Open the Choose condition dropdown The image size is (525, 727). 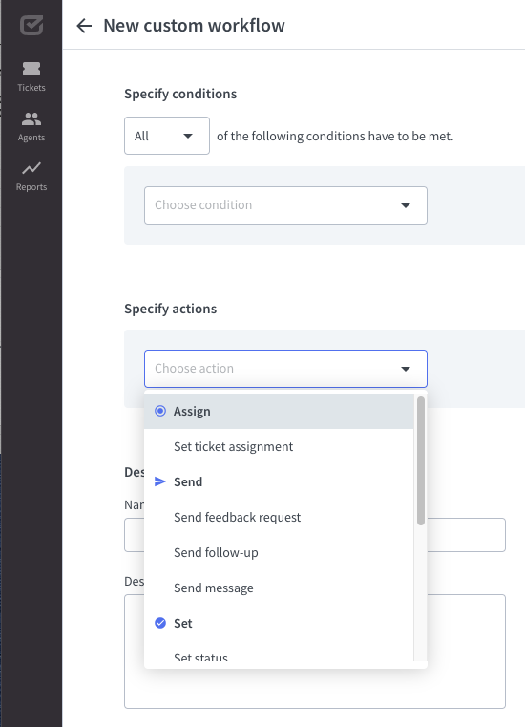[x=285, y=205]
